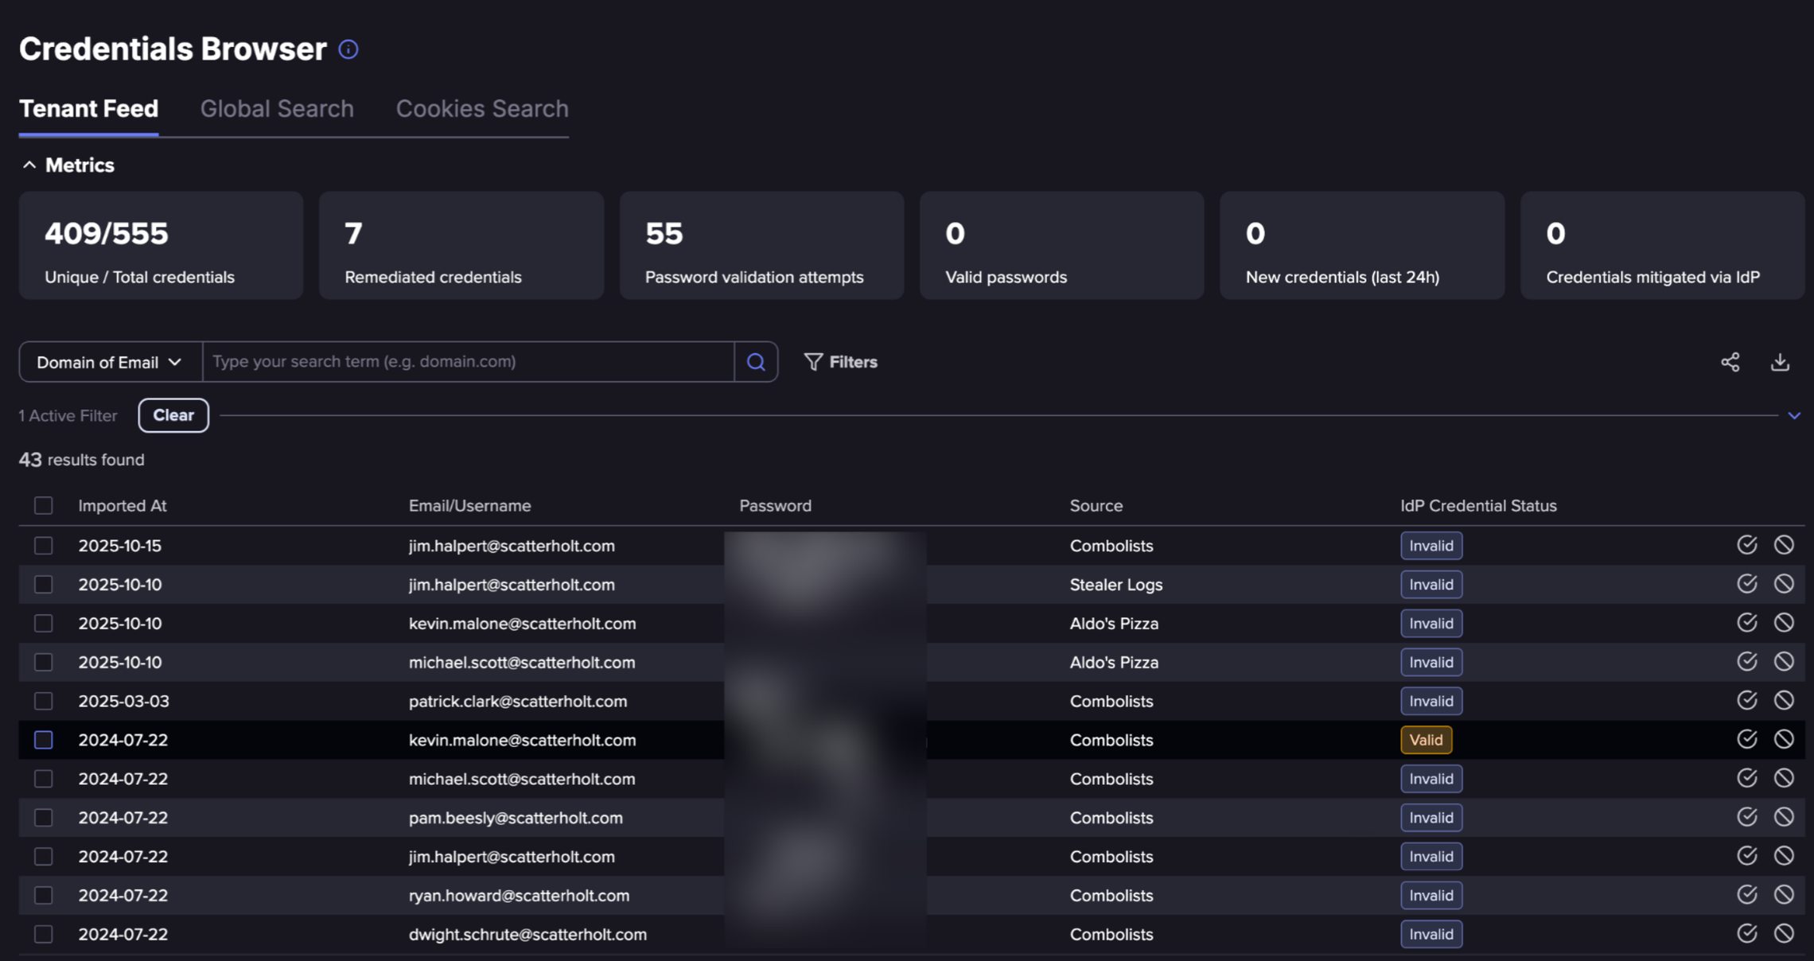Click the New credentials (last 24h) card
This screenshot has width=1814, height=961.
[x=1362, y=245]
